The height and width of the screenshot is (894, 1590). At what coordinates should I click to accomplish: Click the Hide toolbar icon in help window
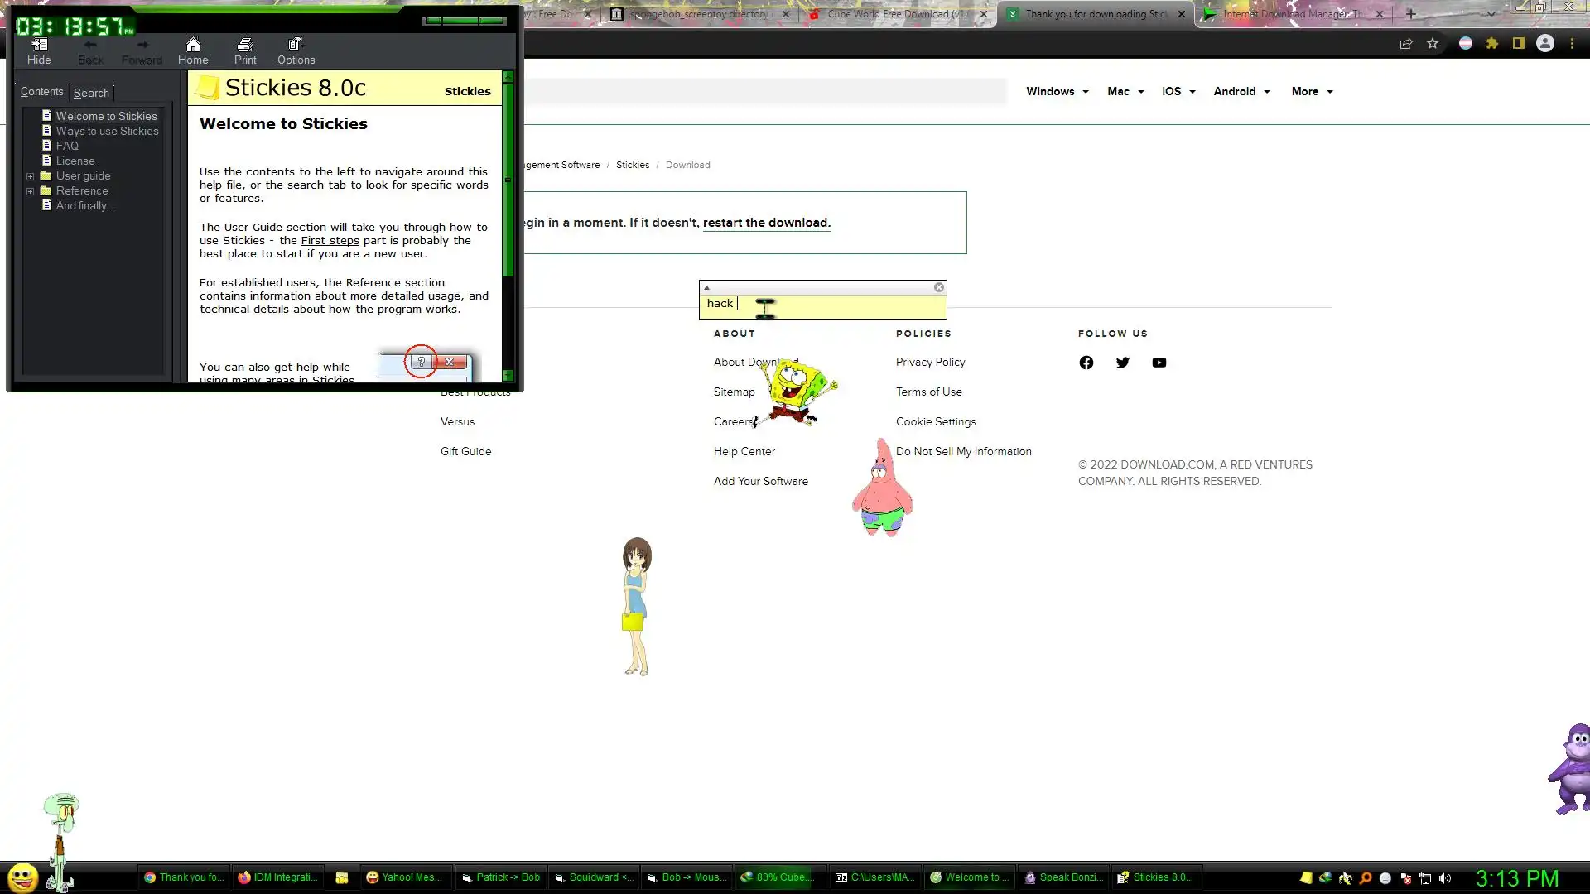tap(39, 50)
